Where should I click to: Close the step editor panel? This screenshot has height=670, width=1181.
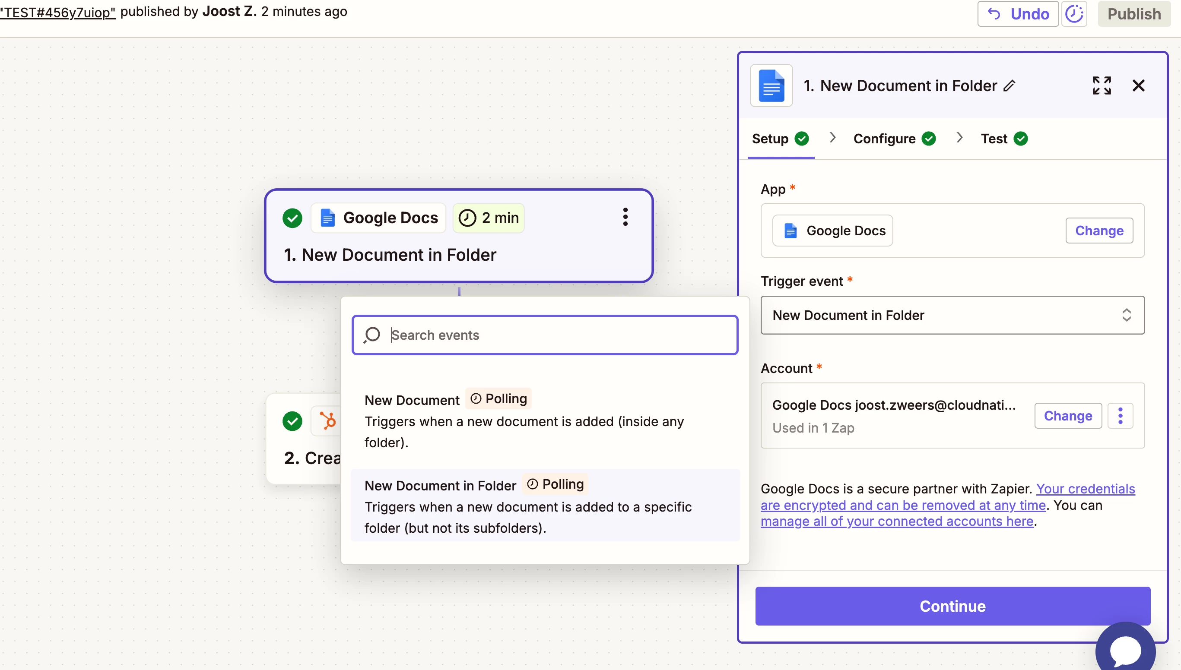tap(1138, 85)
